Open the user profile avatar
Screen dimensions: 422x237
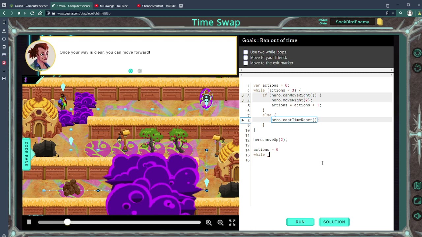410,13
